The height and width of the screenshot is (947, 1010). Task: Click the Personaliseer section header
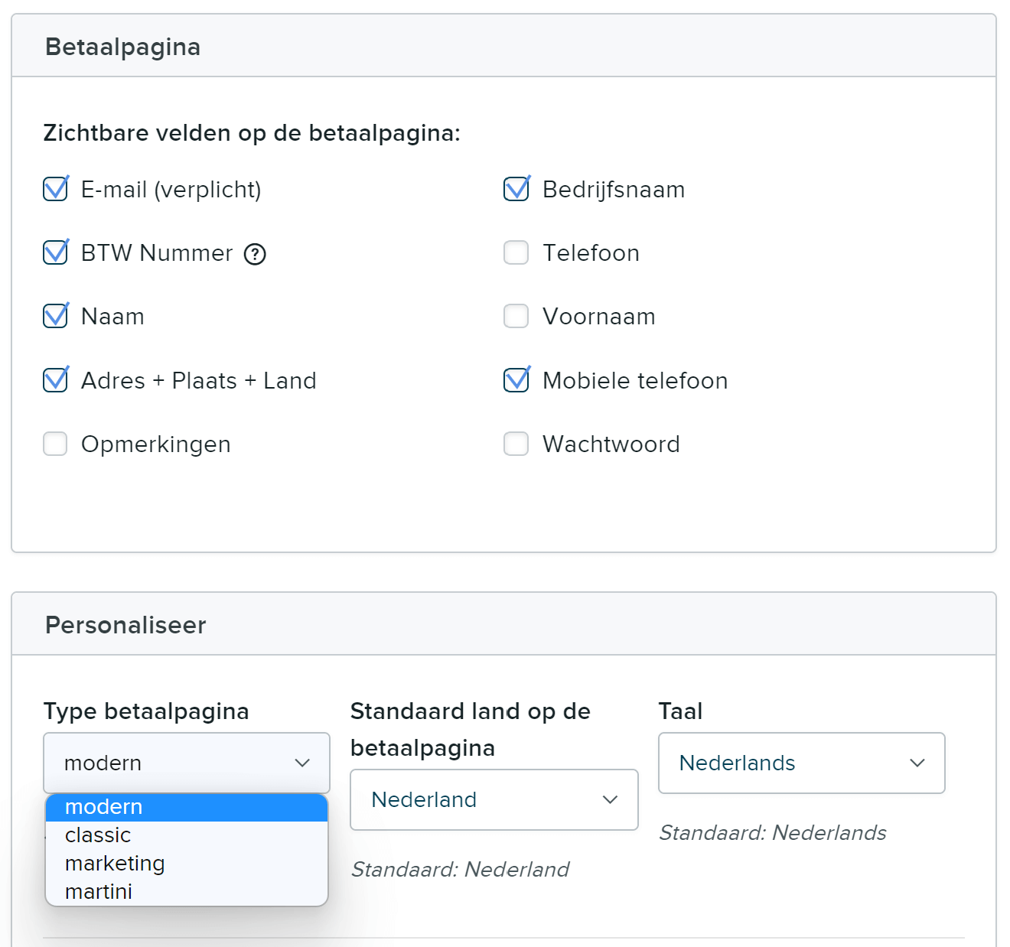tap(125, 625)
